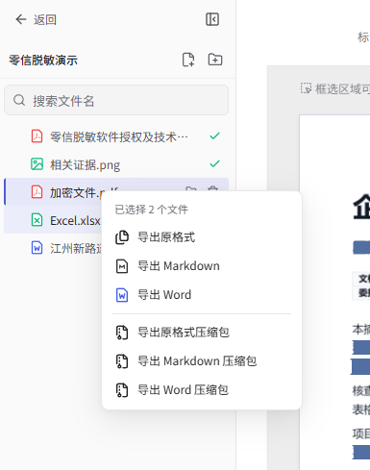Select file 相关证据.png
The height and width of the screenshot is (470, 370).
[x=116, y=164]
